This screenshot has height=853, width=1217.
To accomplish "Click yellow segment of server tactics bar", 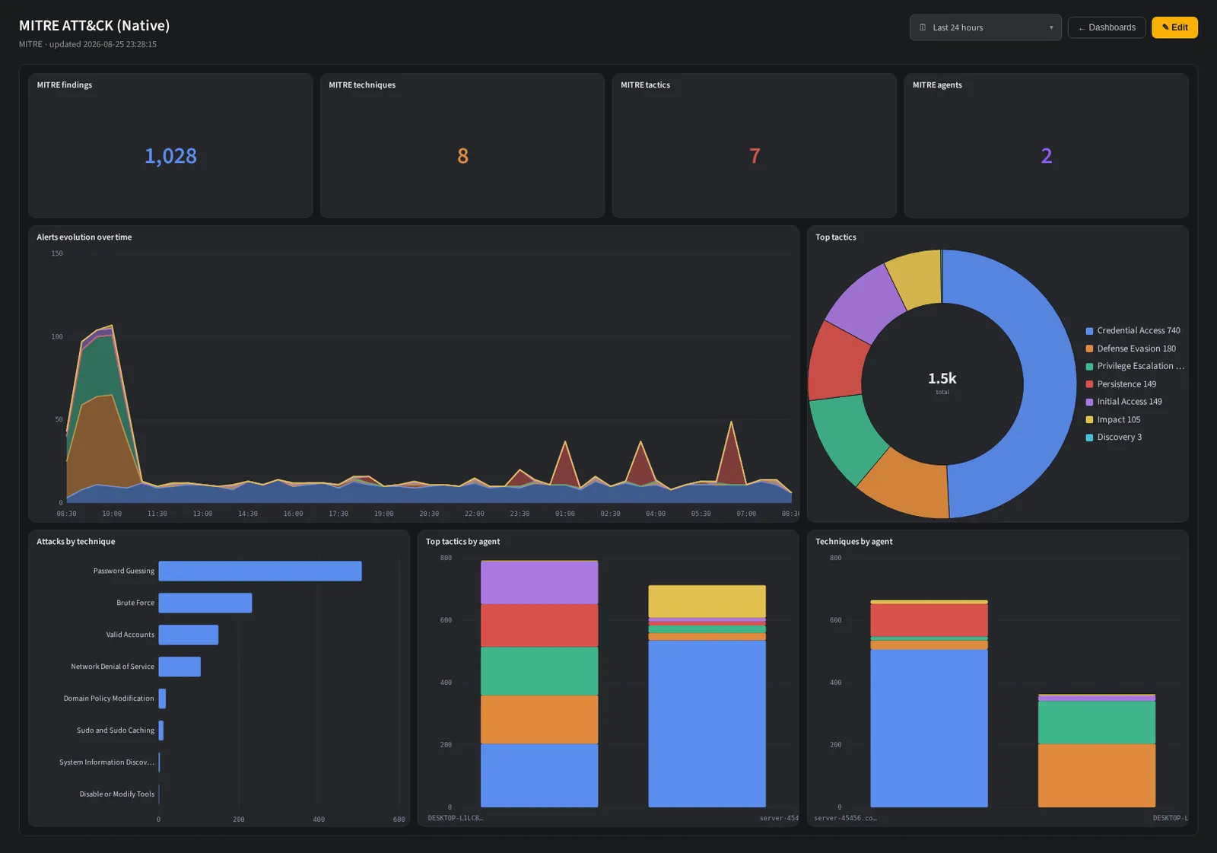I will point(707,601).
